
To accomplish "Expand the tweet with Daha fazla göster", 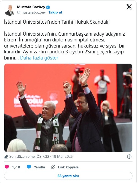I will click(39, 58).
